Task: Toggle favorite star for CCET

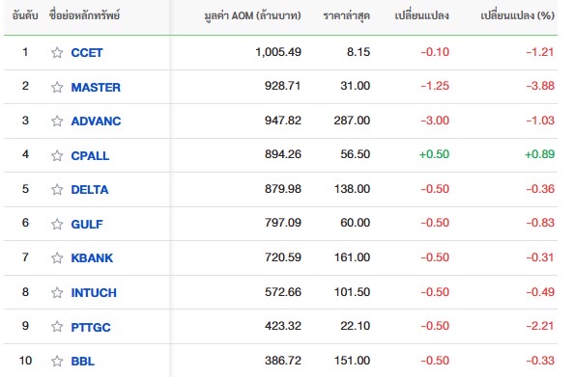Action: pos(57,53)
